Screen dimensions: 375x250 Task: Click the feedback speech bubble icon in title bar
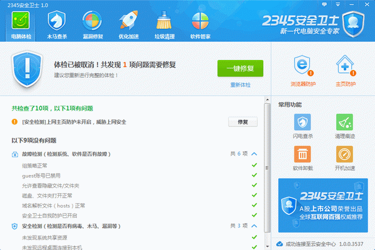(x=322, y=5)
